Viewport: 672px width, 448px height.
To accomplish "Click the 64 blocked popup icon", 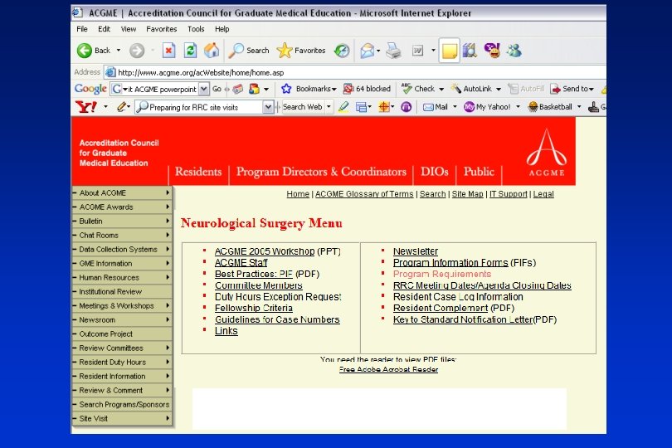I will coord(348,89).
